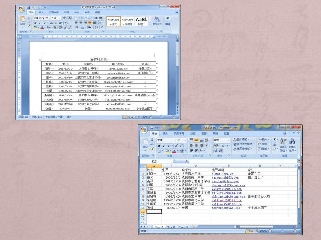
Task: Apply strikethrough in Word
Action: coord(52,23)
